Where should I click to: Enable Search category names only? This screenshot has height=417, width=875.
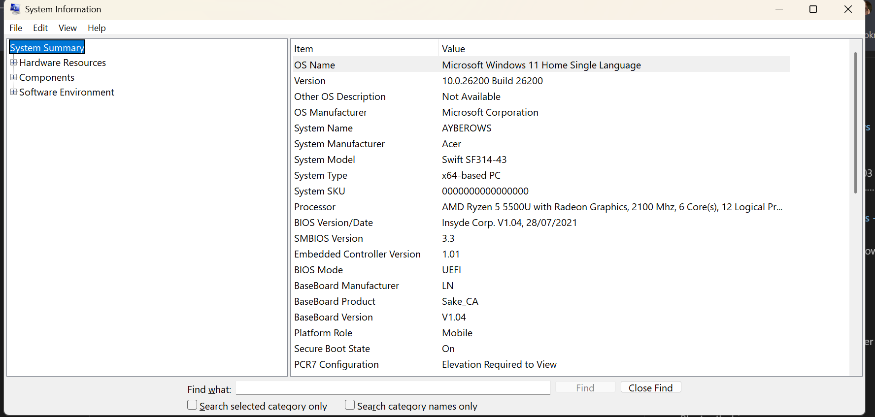tap(350, 405)
